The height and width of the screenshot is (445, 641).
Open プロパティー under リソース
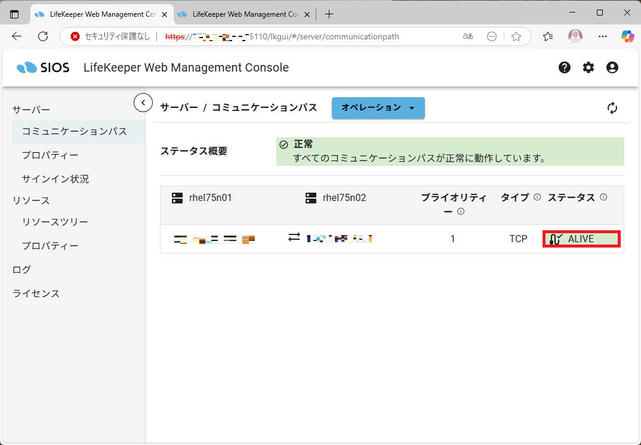(50, 246)
